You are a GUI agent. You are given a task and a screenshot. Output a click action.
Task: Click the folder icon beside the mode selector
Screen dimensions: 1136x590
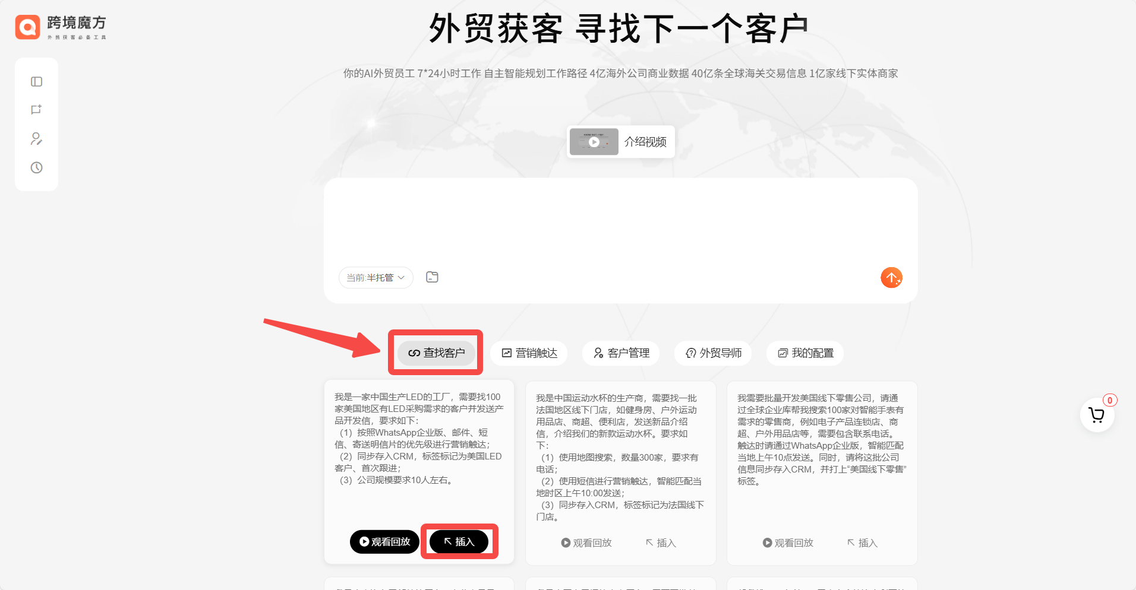tap(432, 277)
